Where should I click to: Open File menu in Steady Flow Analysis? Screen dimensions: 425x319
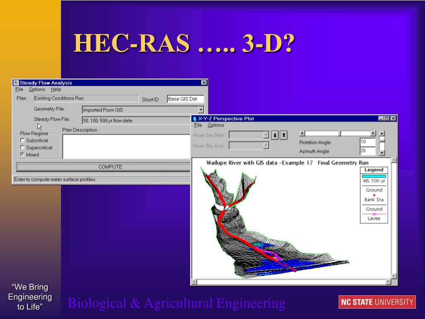(x=19, y=90)
